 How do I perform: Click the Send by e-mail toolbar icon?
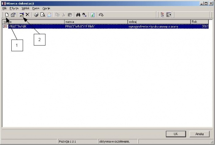(x=49, y=15)
